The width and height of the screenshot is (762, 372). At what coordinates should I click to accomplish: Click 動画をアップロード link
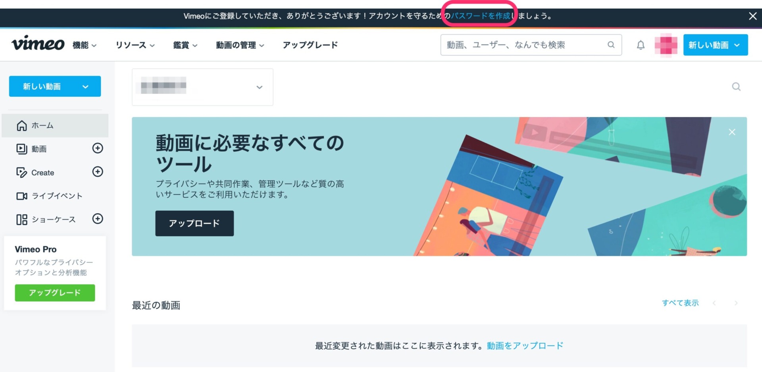(x=525, y=345)
